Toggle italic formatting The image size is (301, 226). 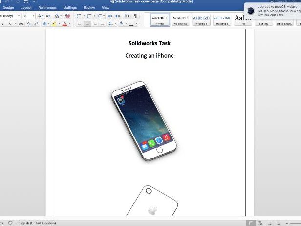[x=3, y=23]
